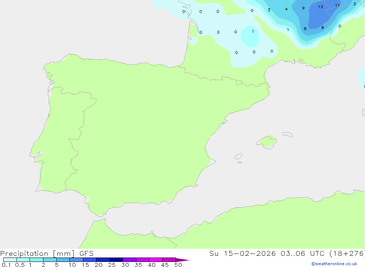Viewport: 365px width, 267px height.
Task: Click the '0.5' legend scale label
Action: click(x=20, y=265)
